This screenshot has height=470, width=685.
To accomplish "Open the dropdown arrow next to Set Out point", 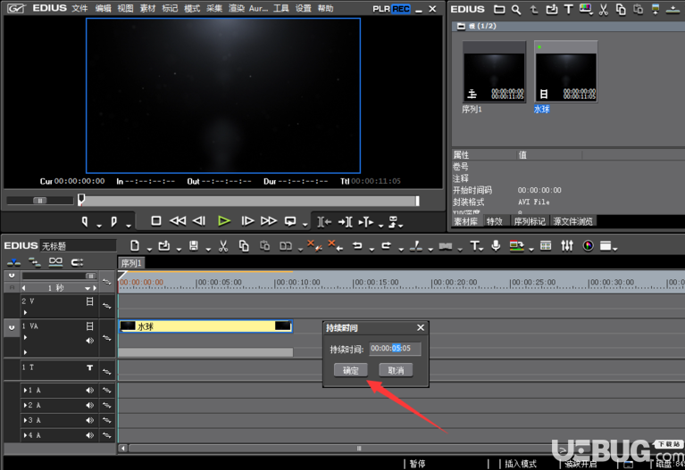I will point(129,225).
